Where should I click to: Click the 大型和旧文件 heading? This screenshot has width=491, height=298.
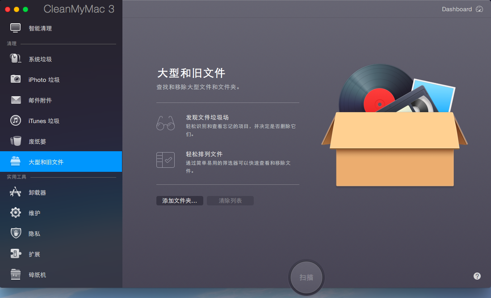[x=191, y=73]
